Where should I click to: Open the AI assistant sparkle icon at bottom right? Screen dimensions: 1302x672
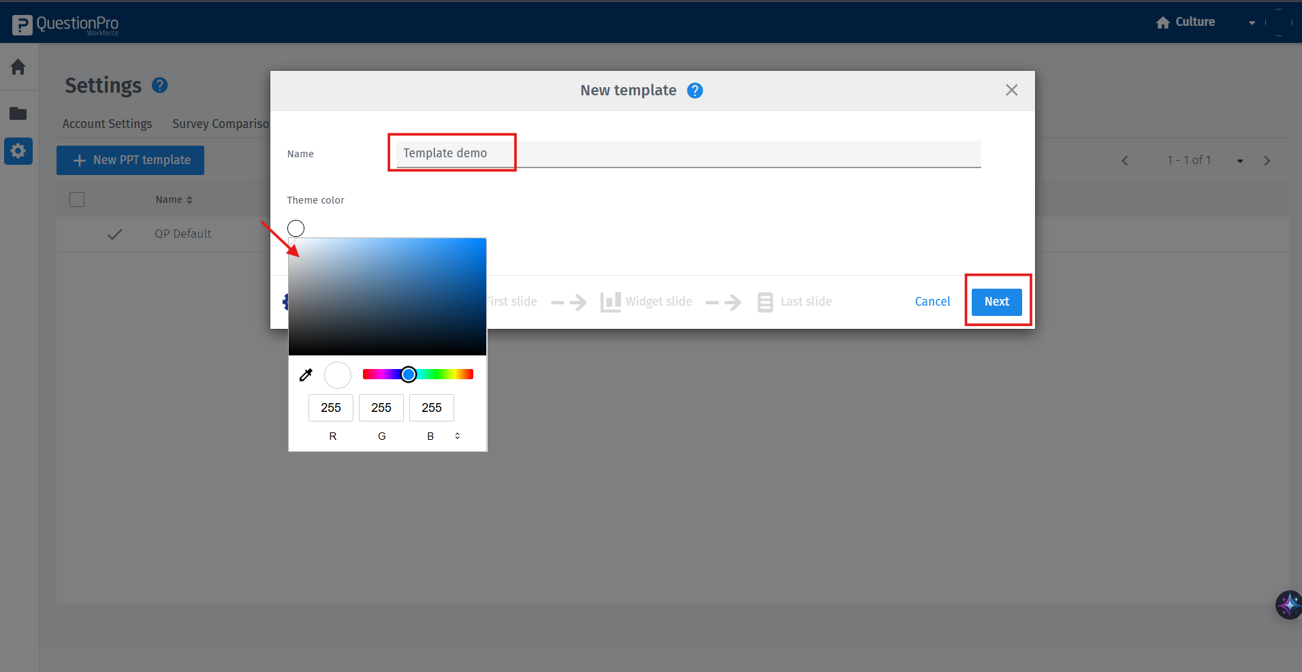[1288, 605]
